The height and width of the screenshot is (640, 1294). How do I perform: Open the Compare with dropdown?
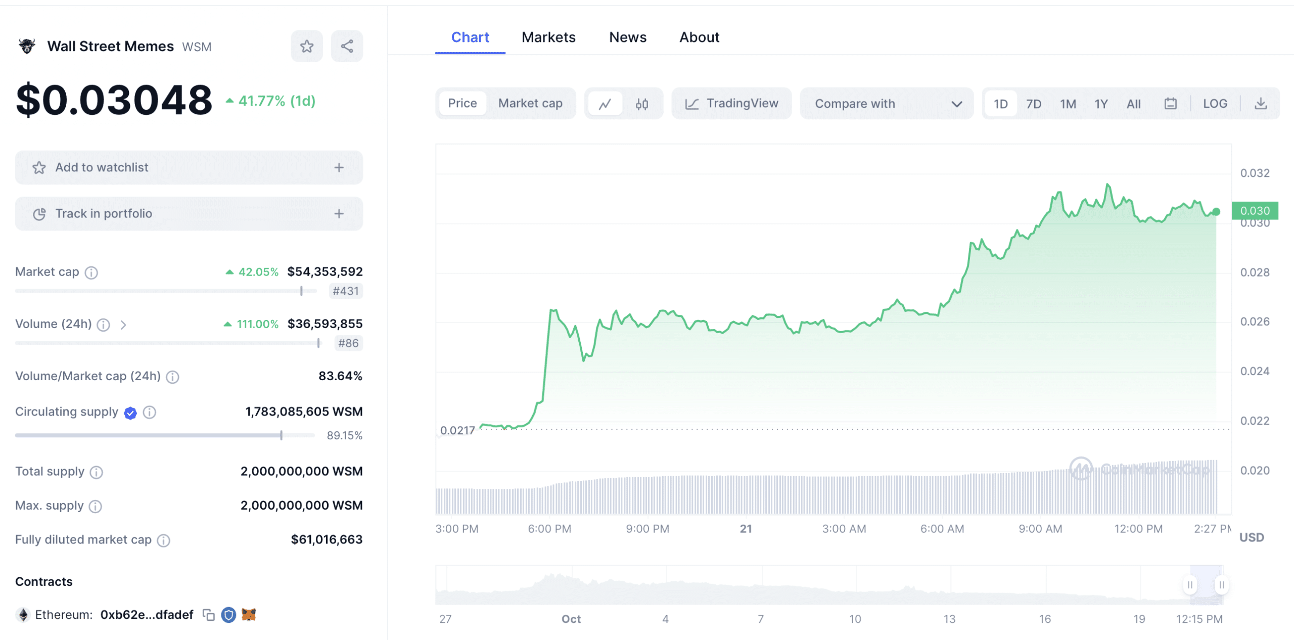coord(887,104)
